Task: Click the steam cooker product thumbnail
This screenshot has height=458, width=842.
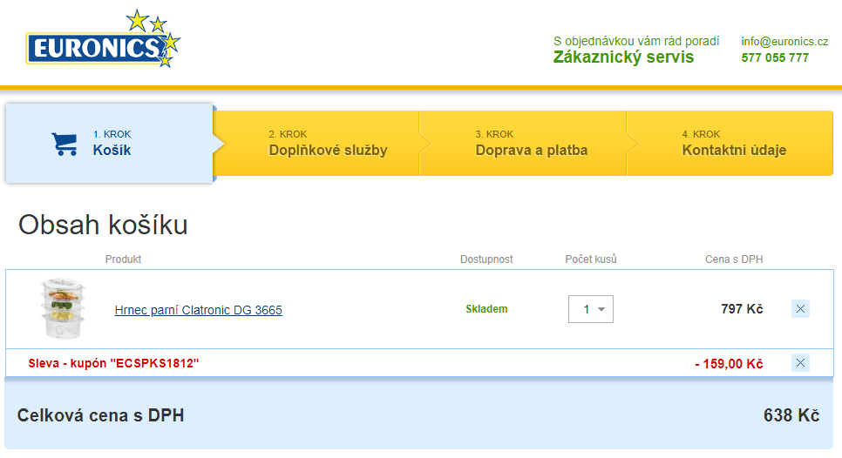Action: pos(63,308)
